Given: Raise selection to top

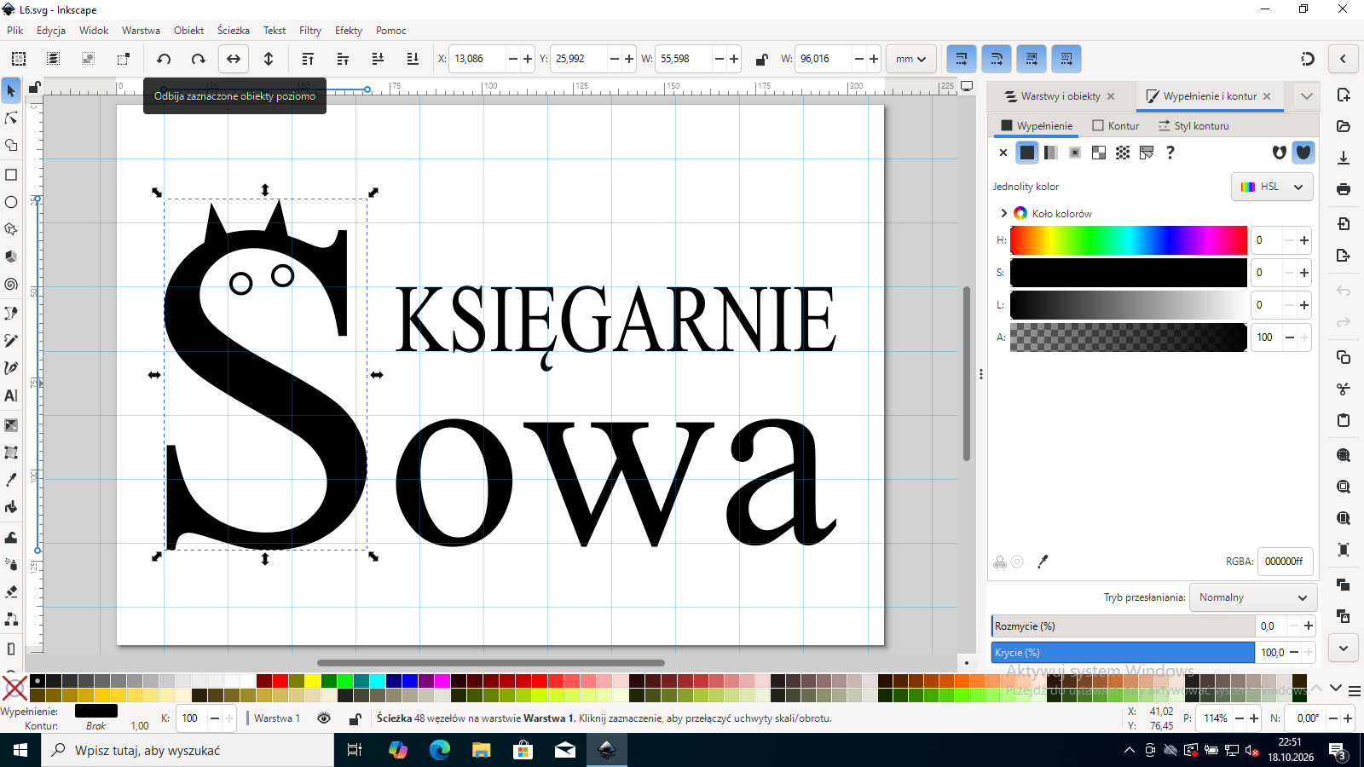Looking at the screenshot, I should pyautogui.click(x=308, y=59).
